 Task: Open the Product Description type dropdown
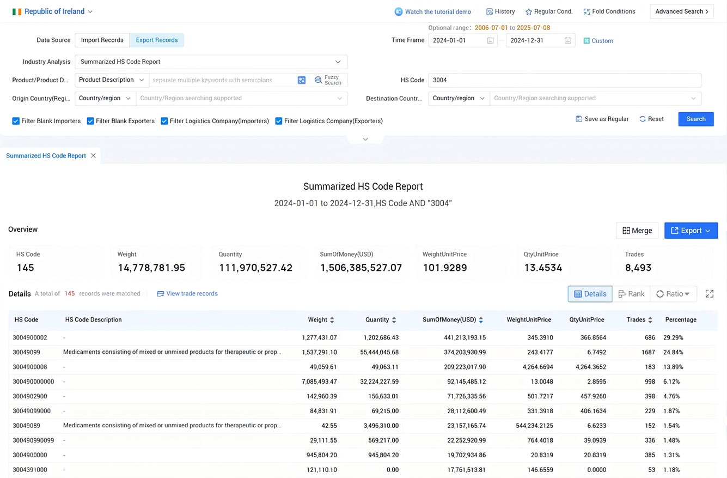click(112, 80)
